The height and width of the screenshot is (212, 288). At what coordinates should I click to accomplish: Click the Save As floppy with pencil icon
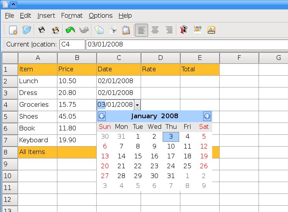point(55,30)
